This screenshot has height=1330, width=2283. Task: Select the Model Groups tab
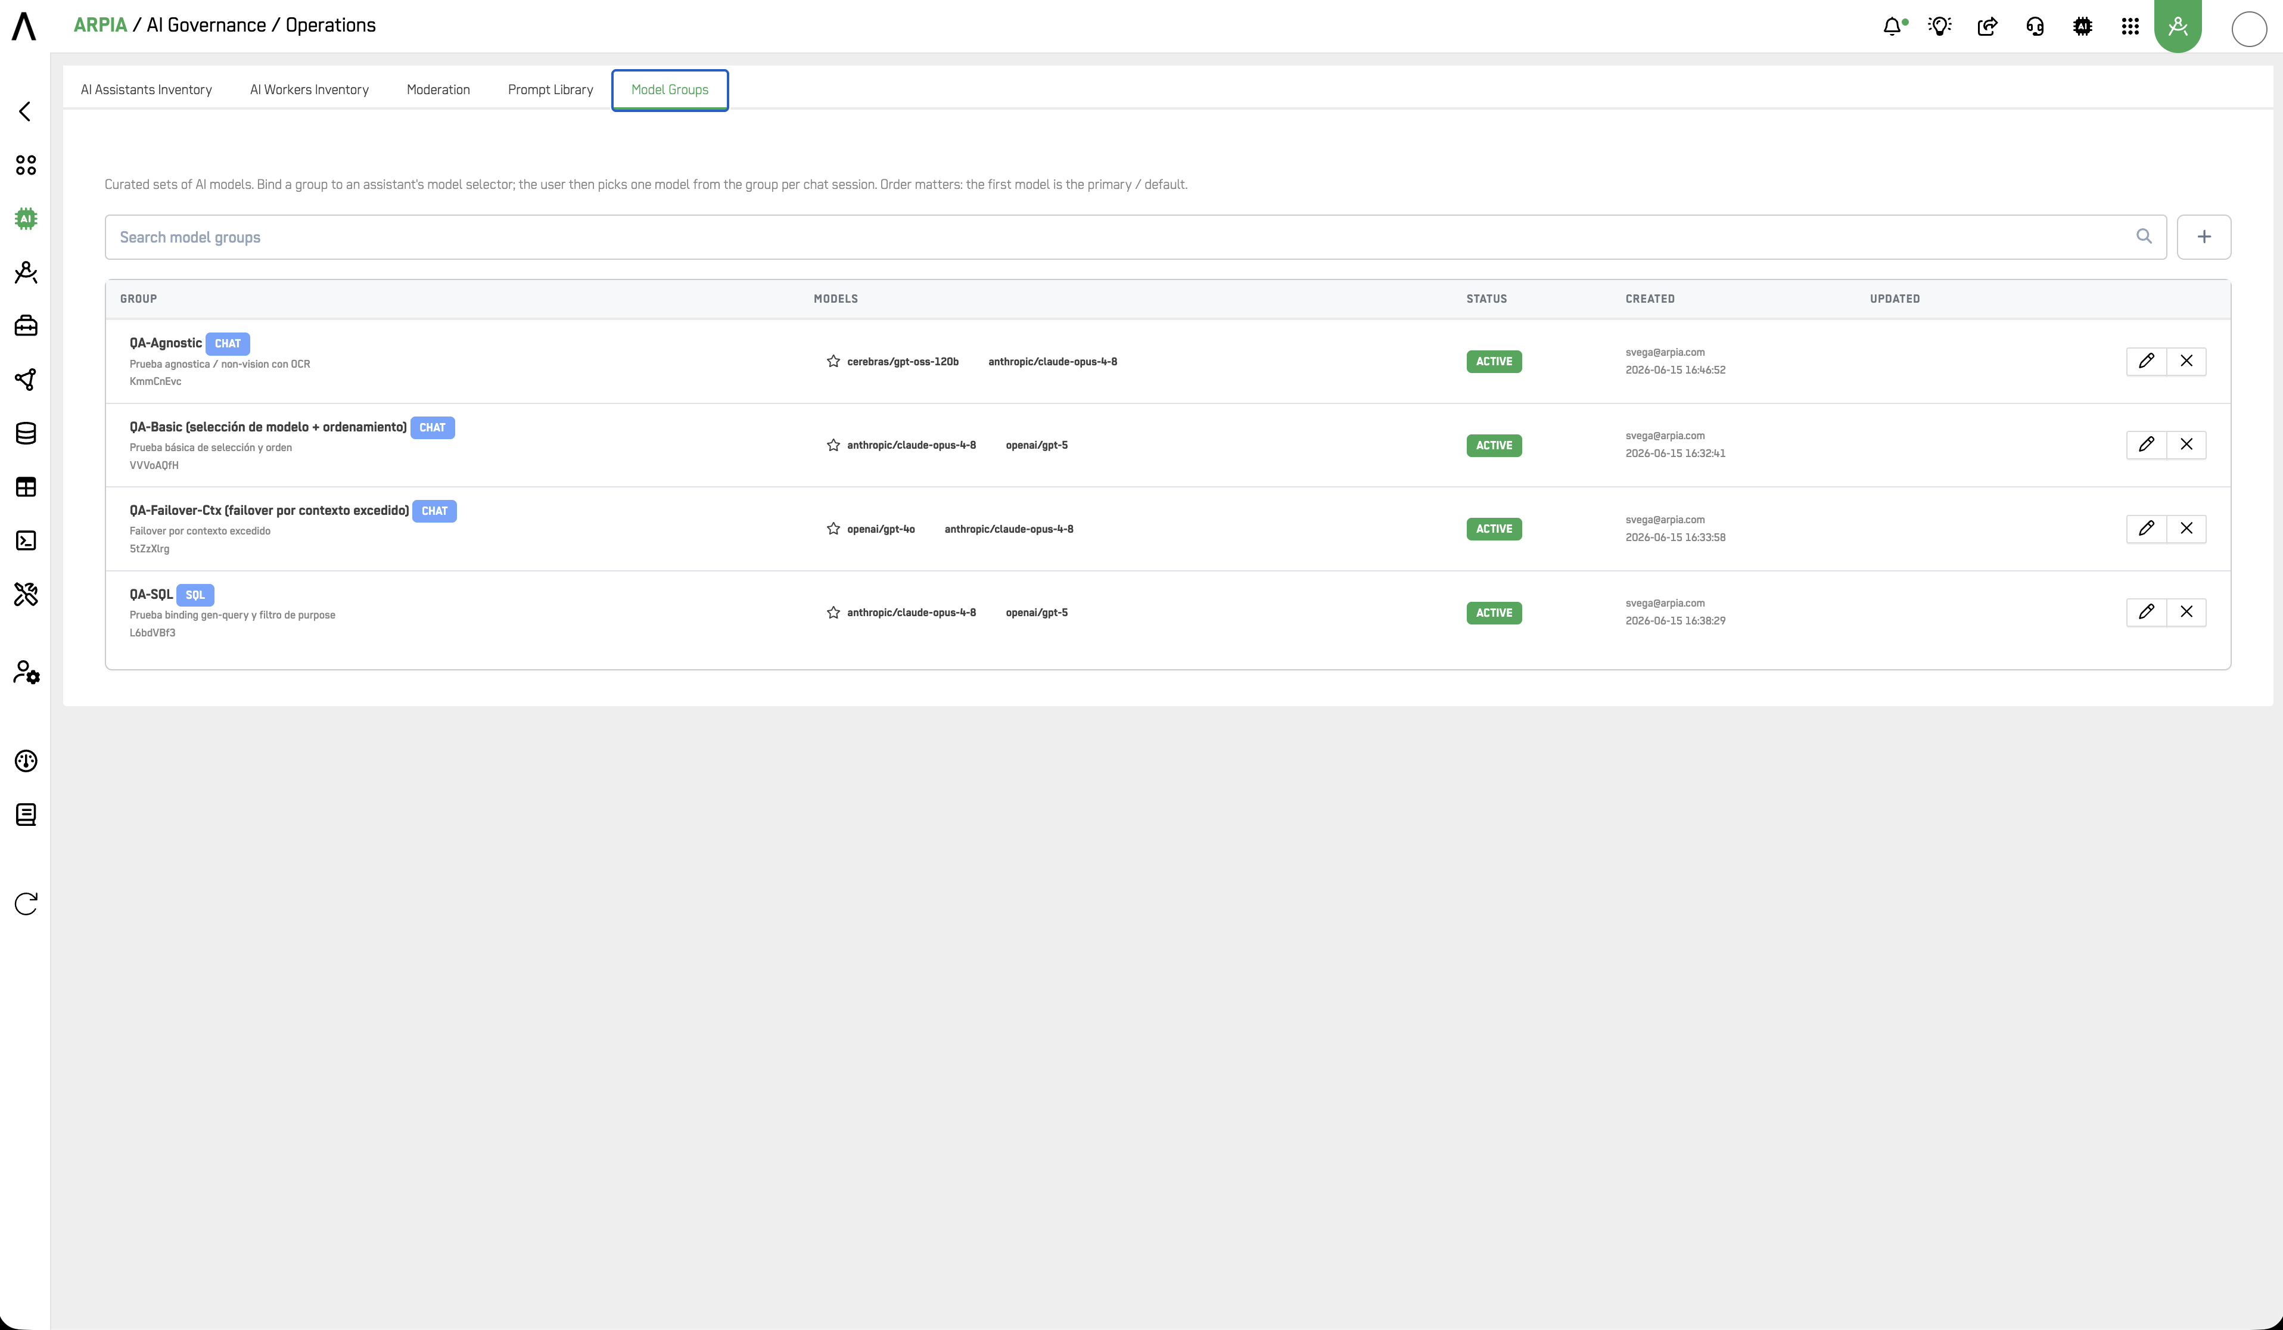670,90
